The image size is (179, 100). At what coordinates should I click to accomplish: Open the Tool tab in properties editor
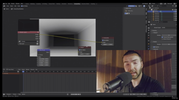point(149,25)
